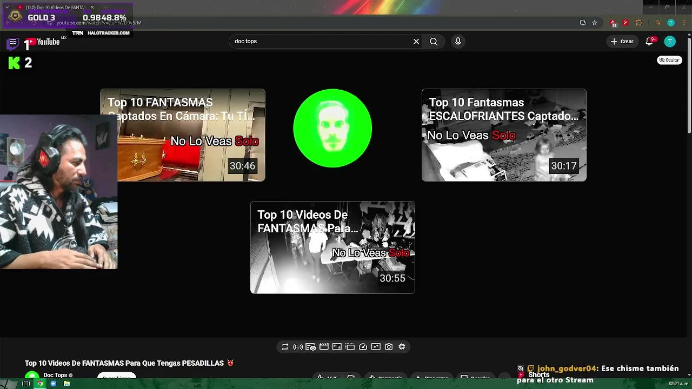Click the audio boost icon in player toolbar
Screen dimensions: 692x389
pyautogui.click(x=298, y=347)
